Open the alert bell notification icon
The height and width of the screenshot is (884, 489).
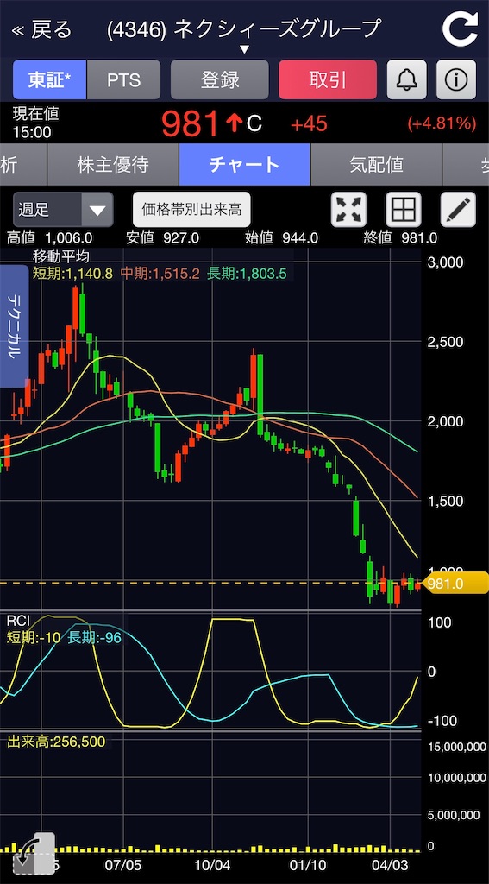coord(406,80)
